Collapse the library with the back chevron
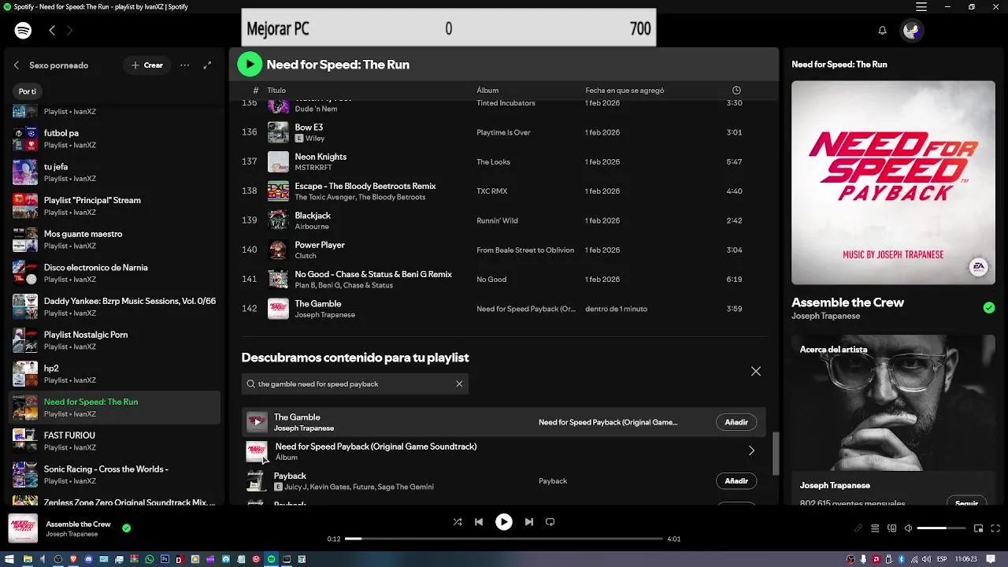This screenshot has width=1008, height=567. click(x=17, y=65)
